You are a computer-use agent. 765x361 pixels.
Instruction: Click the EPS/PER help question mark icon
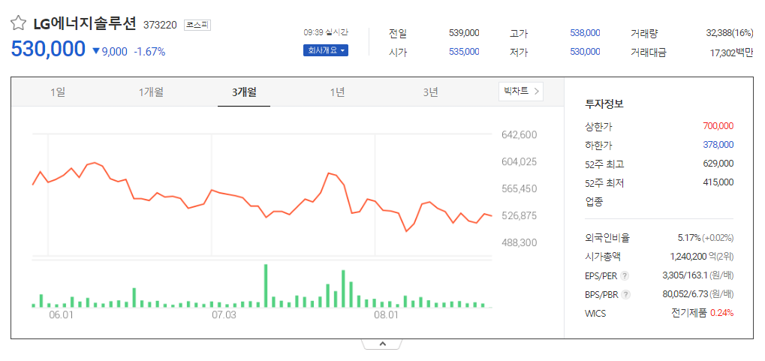(x=625, y=276)
